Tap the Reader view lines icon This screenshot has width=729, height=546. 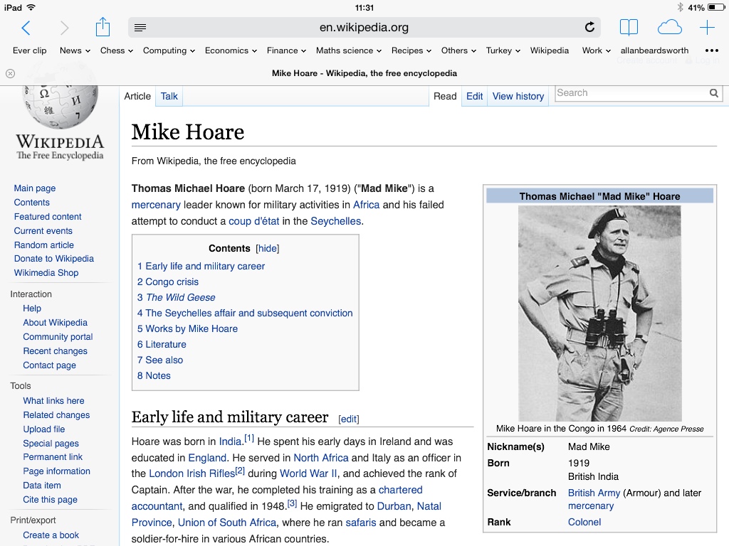coord(140,28)
